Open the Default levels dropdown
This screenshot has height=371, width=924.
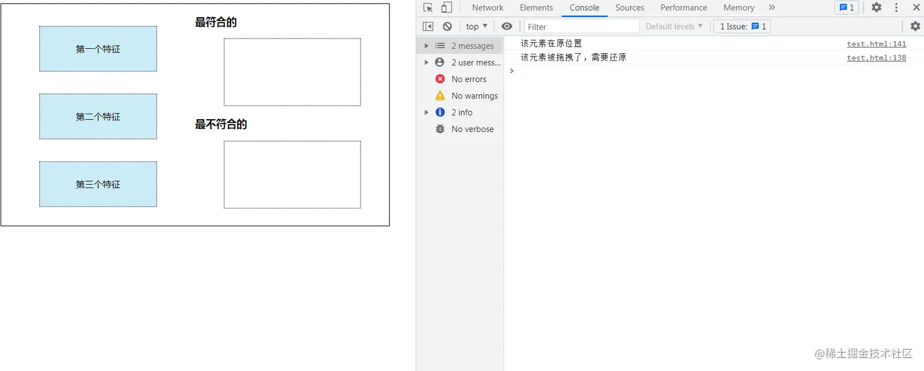[x=674, y=26]
